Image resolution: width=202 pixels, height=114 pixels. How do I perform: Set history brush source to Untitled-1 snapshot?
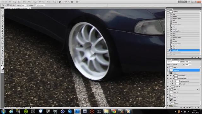[x=168, y=12]
